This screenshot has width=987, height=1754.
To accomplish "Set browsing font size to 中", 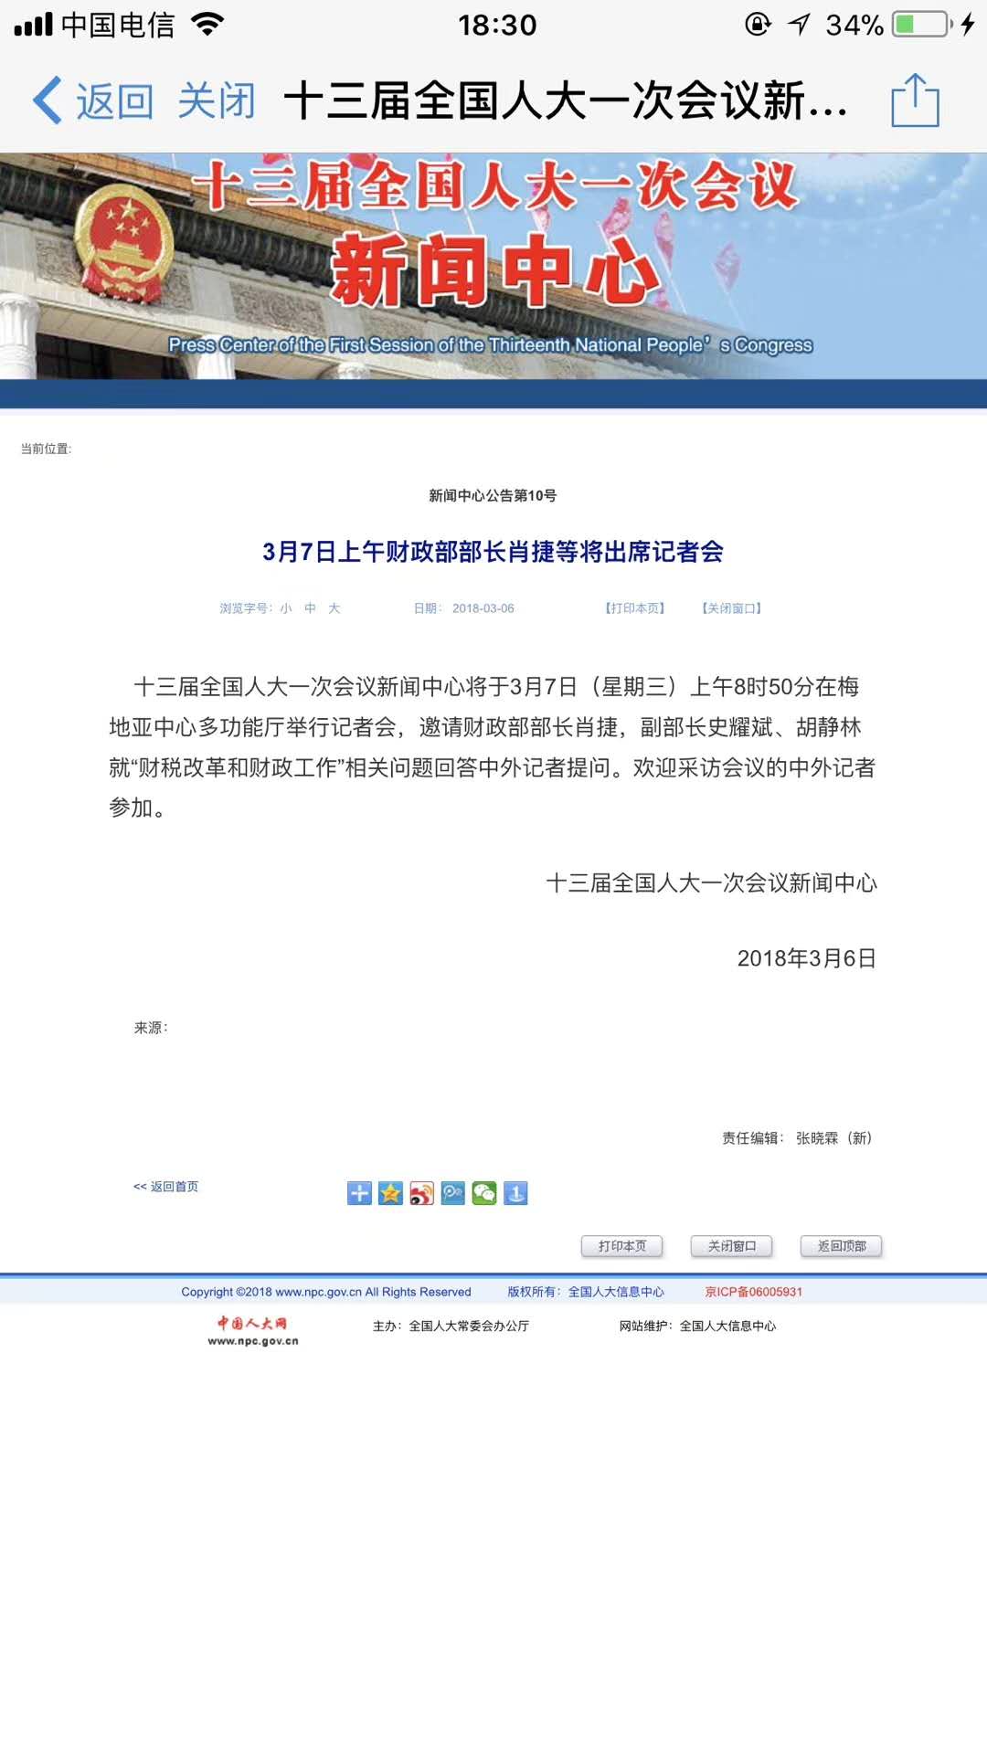I will (310, 608).
